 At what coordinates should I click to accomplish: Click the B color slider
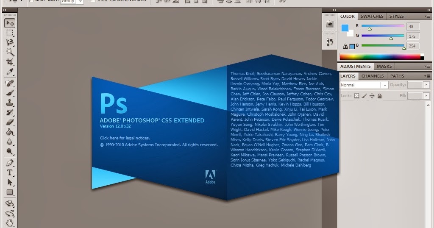tap(383, 45)
